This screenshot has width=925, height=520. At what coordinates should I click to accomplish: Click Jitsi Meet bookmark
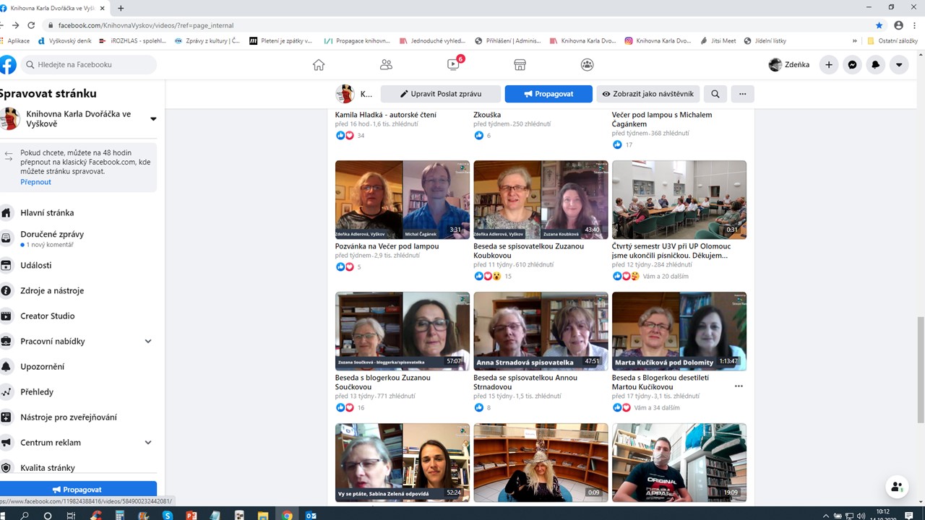(718, 41)
